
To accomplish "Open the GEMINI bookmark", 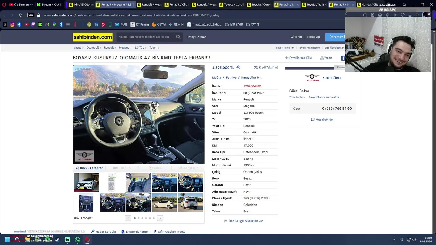I will [x=176, y=24].
